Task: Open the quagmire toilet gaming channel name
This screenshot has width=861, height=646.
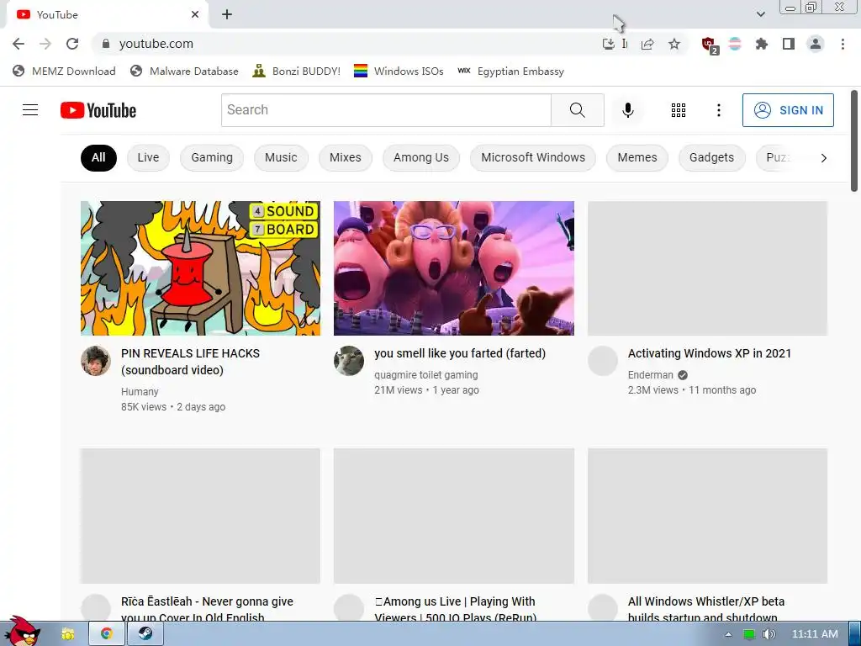Action: coord(426,374)
